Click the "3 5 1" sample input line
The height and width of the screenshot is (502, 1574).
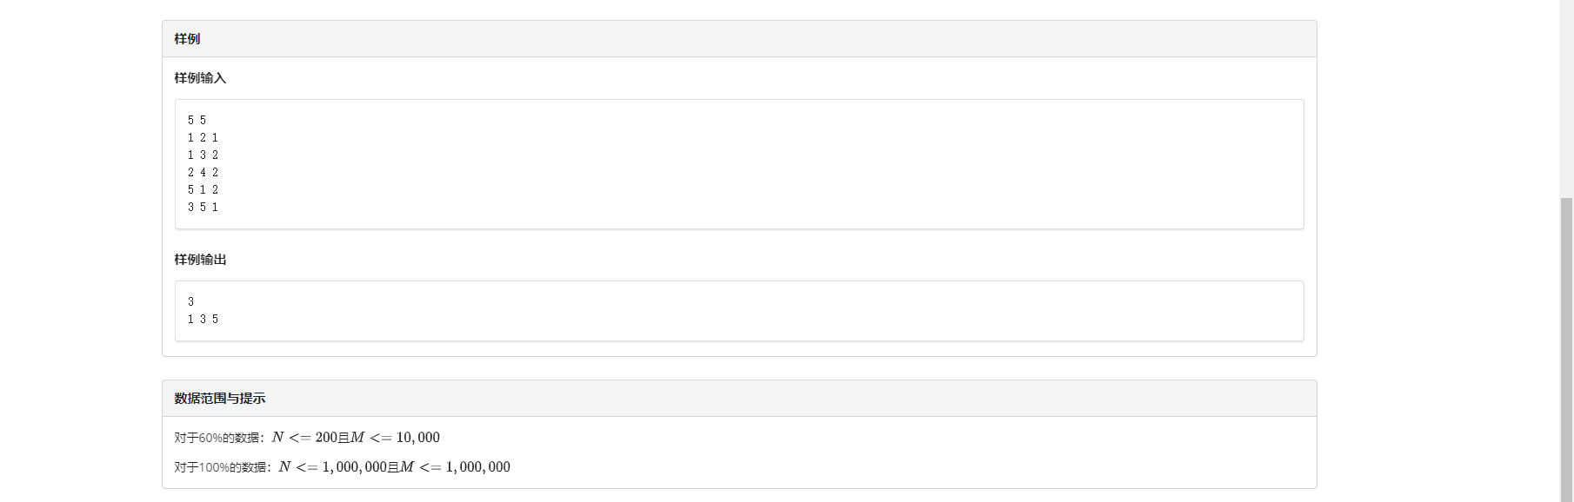(203, 208)
